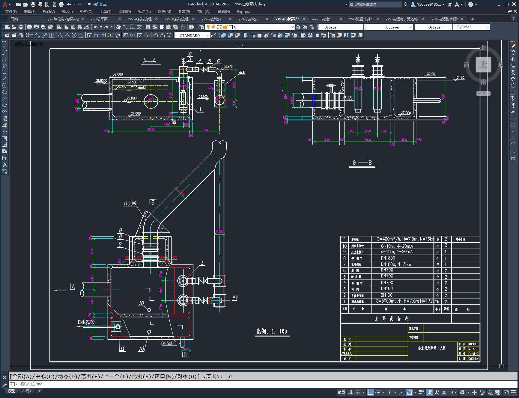Switch to the yw-总平面 drawing tab
519x398 pixels.
[x=99, y=19]
